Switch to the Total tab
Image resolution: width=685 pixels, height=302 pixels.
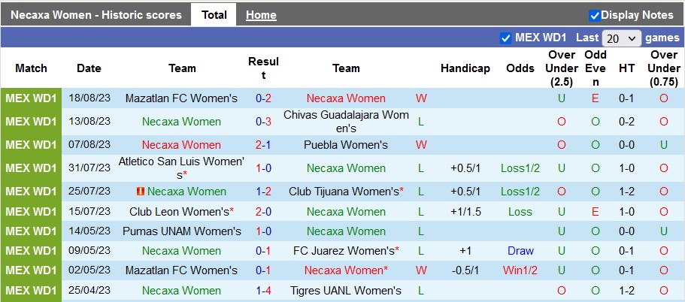[214, 15]
